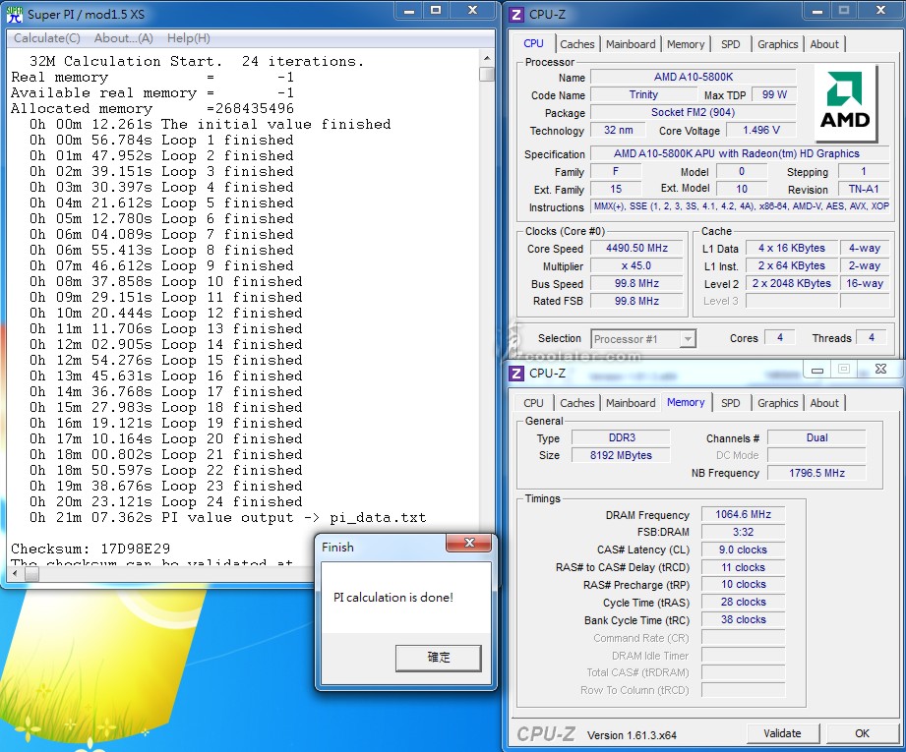Click the Bank Cycle Time value 38 clocks

click(x=743, y=619)
